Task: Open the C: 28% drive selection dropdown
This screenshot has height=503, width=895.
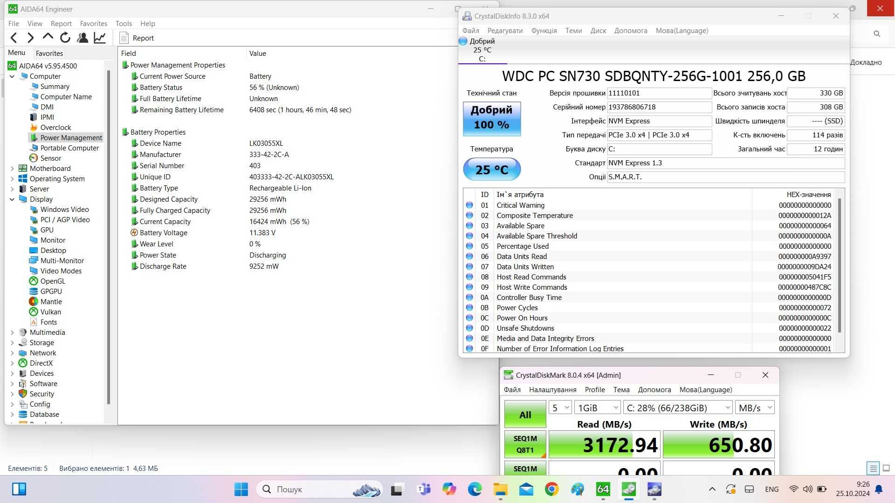Action: (x=678, y=408)
